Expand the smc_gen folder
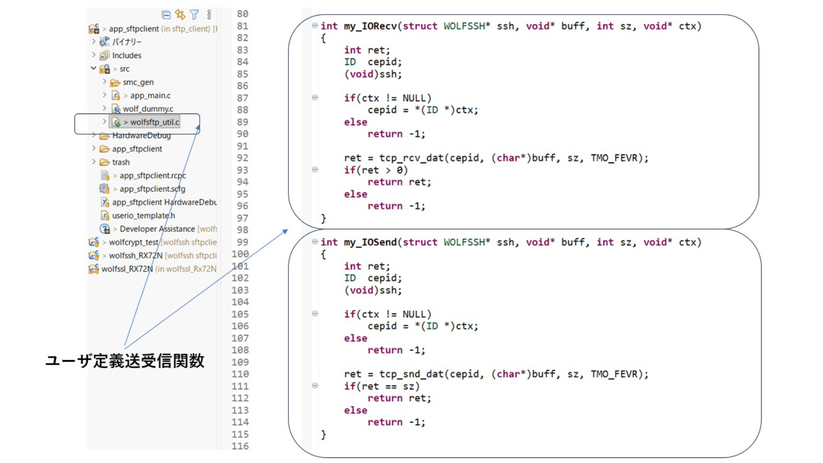 coord(104,81)
